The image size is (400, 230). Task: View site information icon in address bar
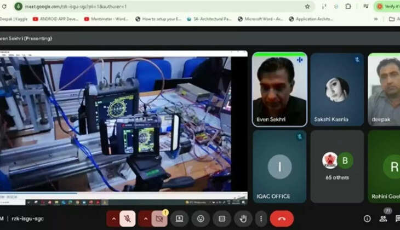pos(19,7)
